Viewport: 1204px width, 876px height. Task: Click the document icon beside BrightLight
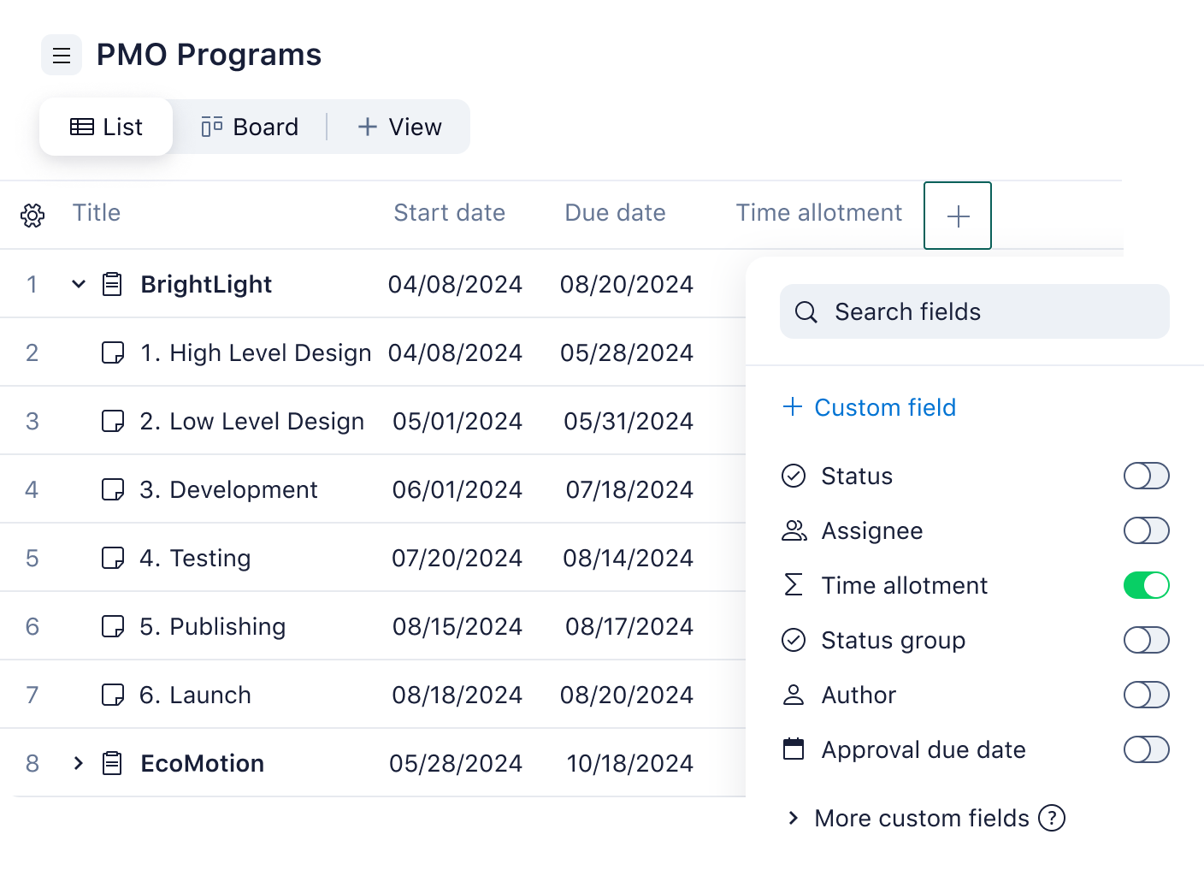[x=112, y=284]
